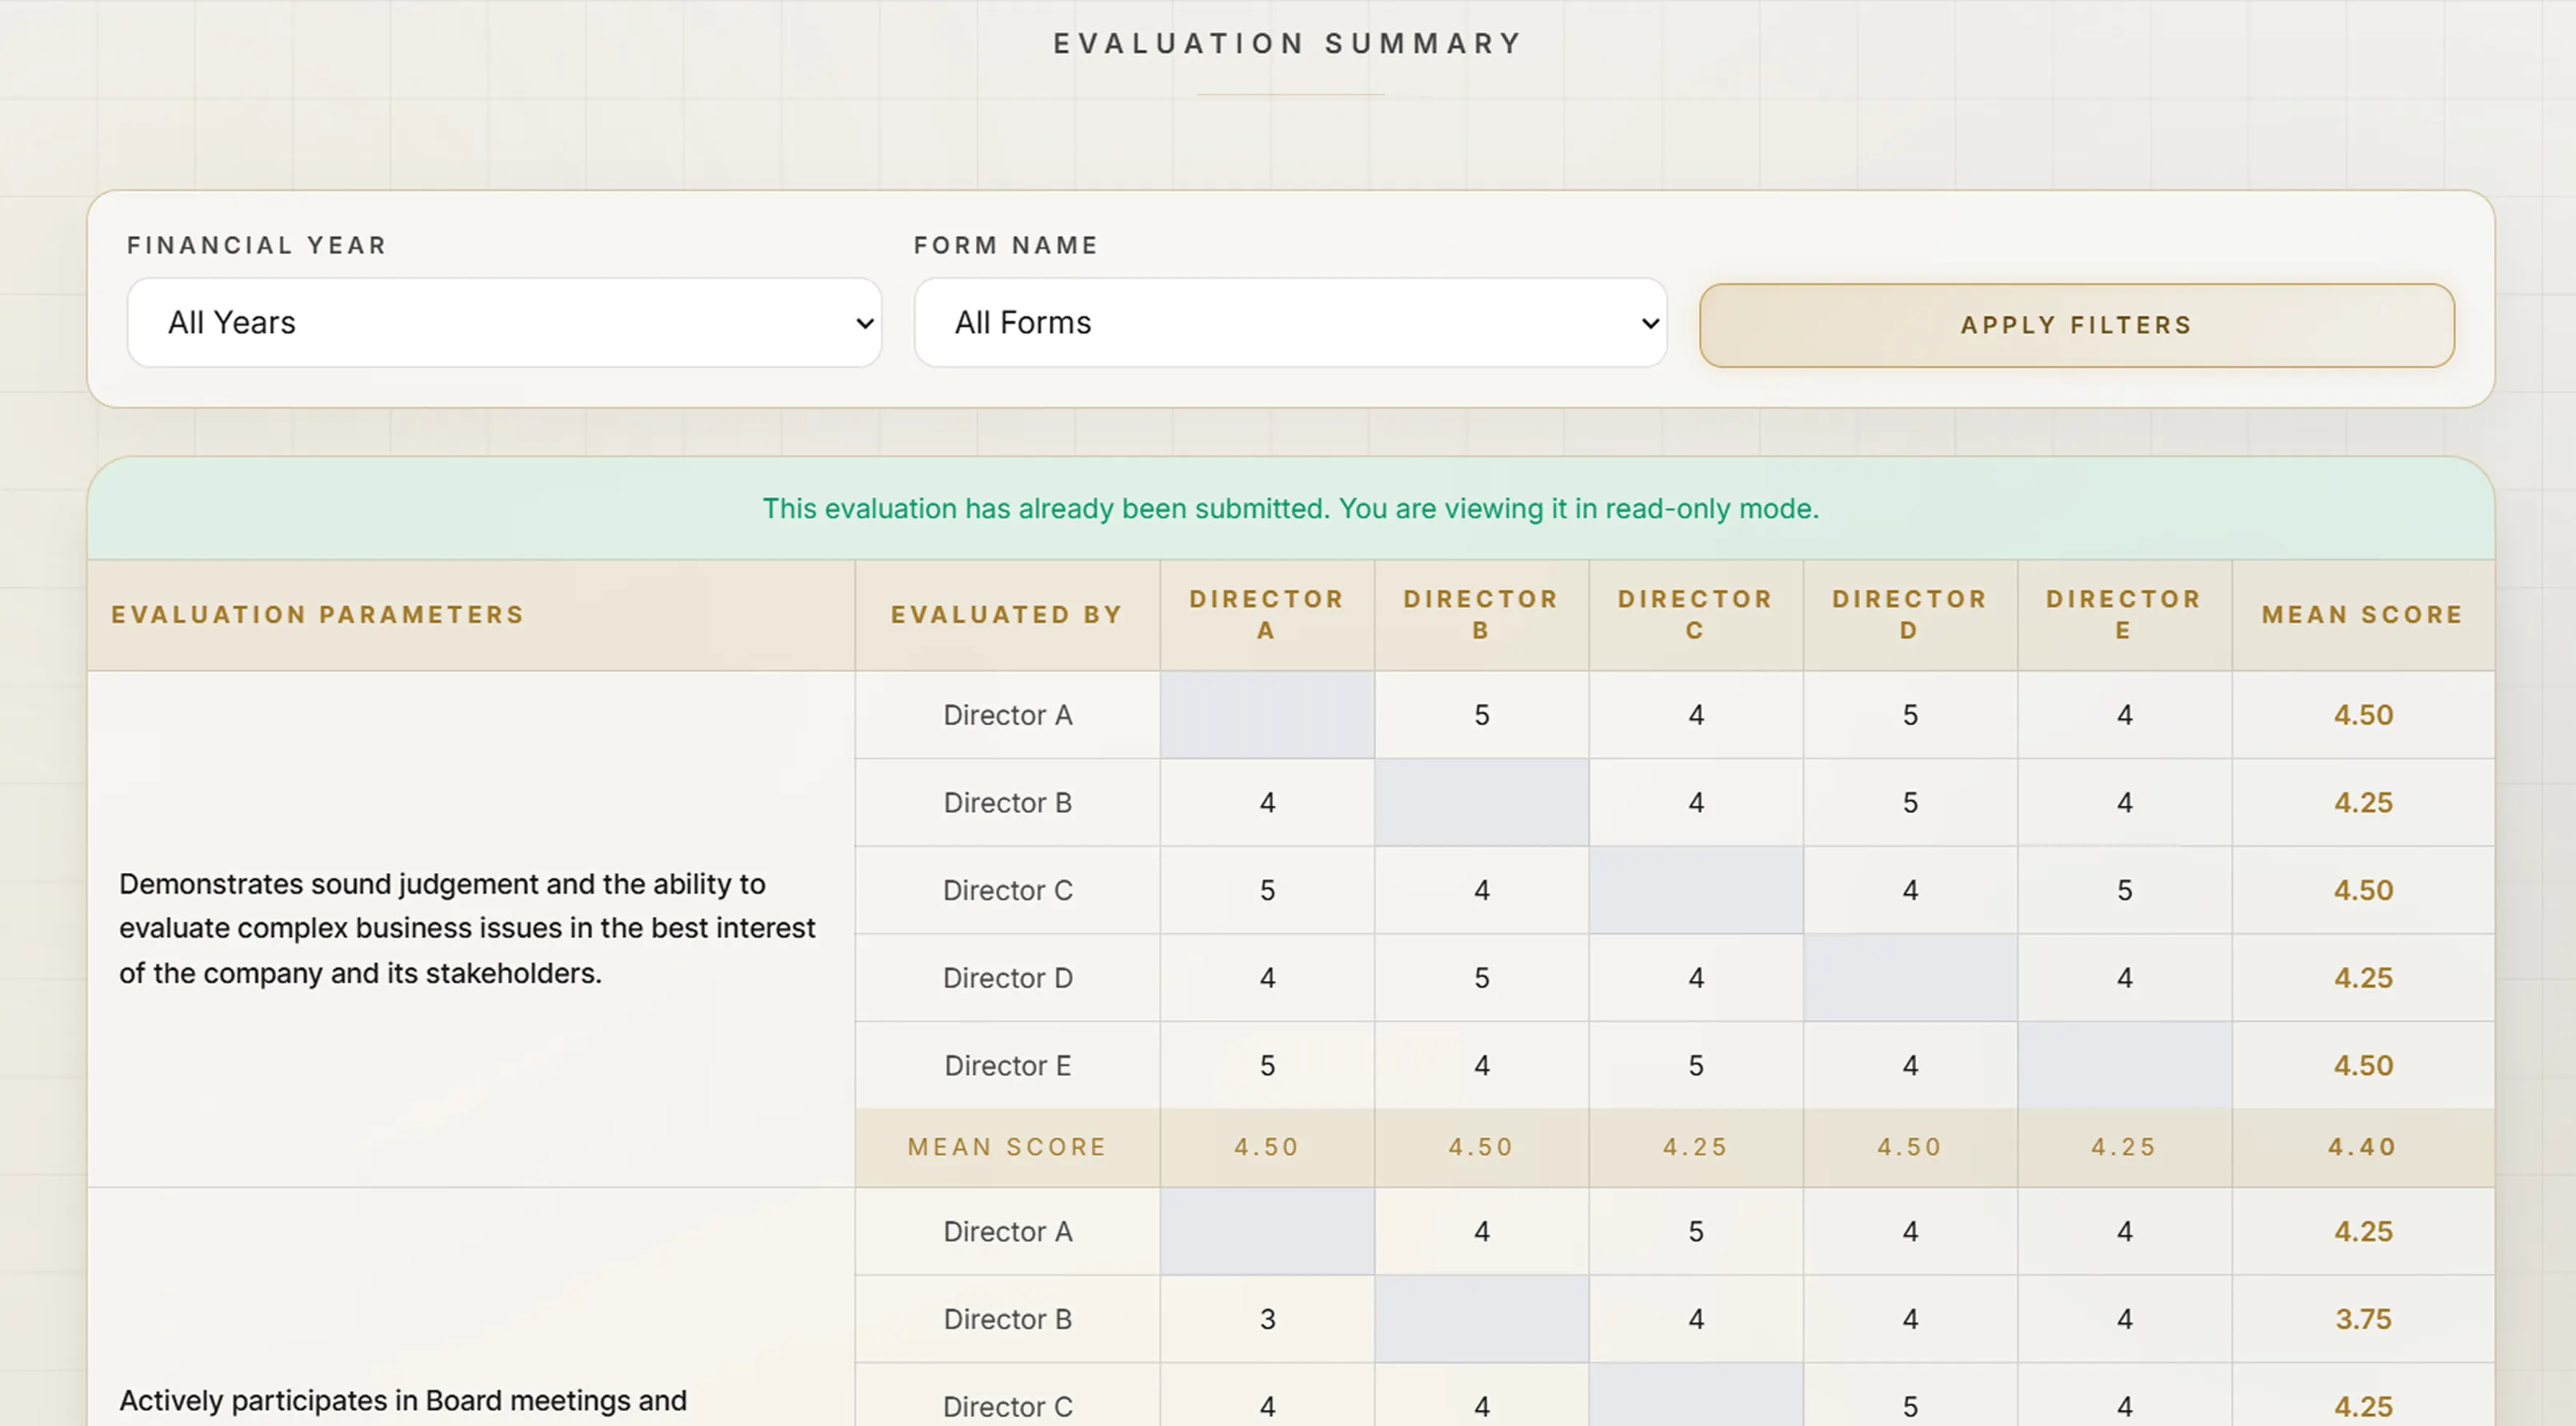Click the Mean Score summary row label
This screenshot has width=2576, height=1426.
tap(1007, 1147)
